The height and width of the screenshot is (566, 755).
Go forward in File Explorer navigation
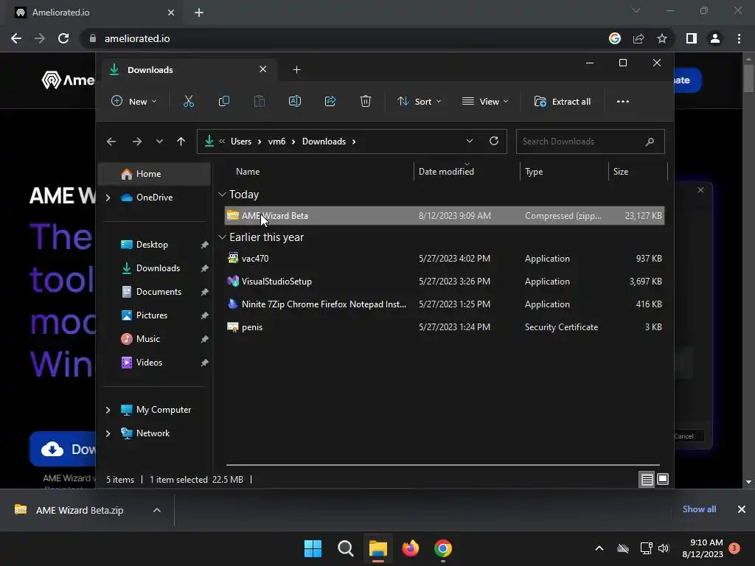(x=136, y=141)
